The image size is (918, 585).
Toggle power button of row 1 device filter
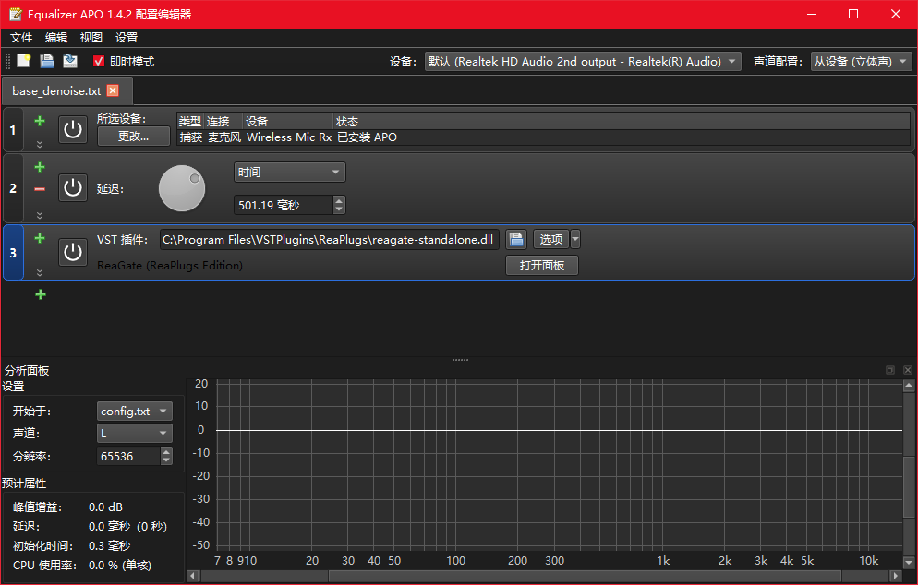pos(73,129)
